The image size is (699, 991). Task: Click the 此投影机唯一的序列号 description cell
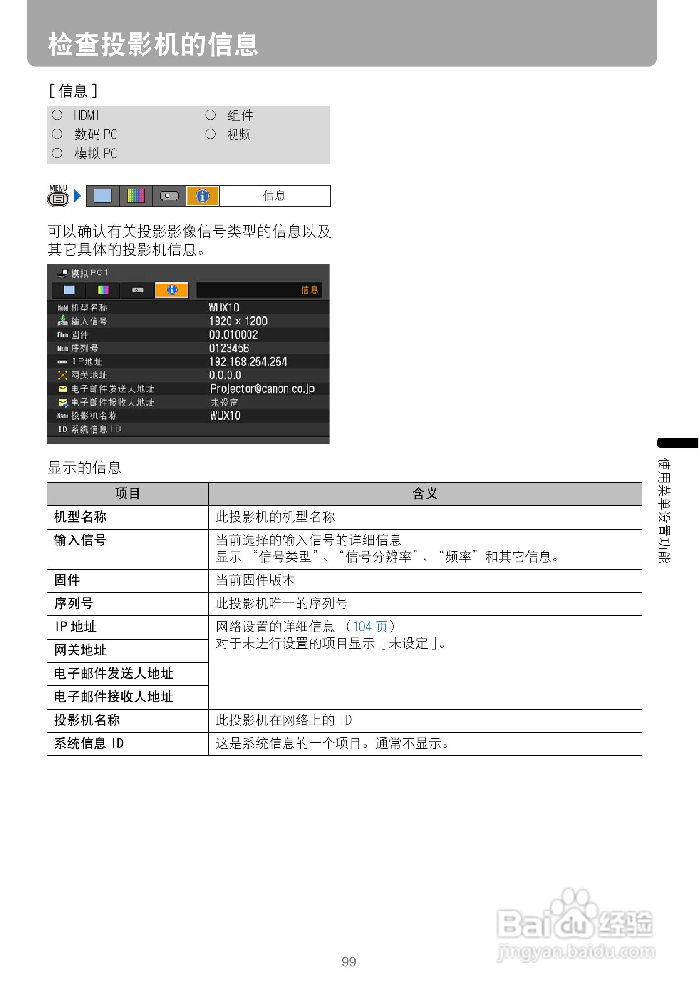pyautogui.click(x=425, y=604)
